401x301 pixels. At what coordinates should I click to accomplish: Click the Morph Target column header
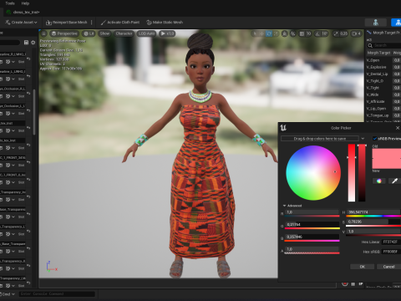pyautogui.click(x=379, y=53)
